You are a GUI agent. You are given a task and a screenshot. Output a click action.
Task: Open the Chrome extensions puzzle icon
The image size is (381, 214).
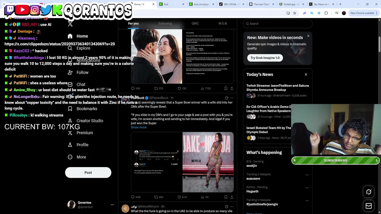326,13
